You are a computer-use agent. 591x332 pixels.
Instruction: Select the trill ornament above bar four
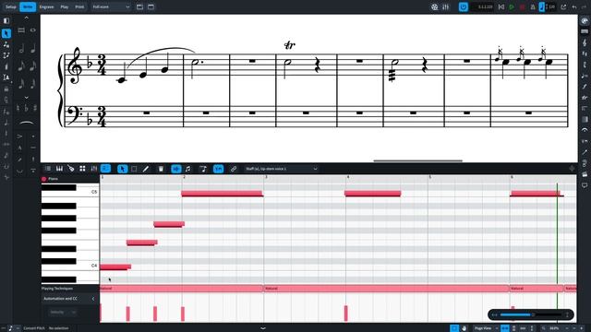(289, 45)
